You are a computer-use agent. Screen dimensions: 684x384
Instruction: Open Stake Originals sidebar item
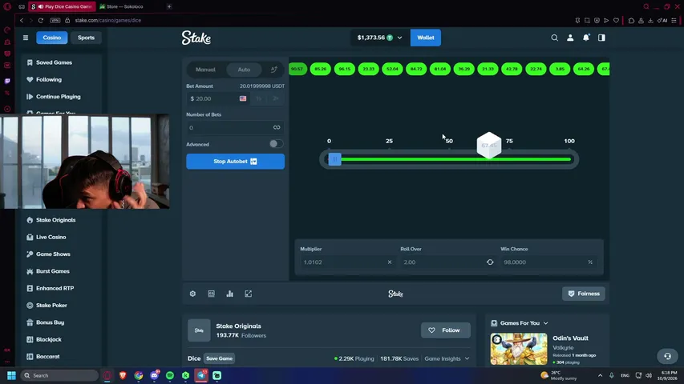pos(56,220)
